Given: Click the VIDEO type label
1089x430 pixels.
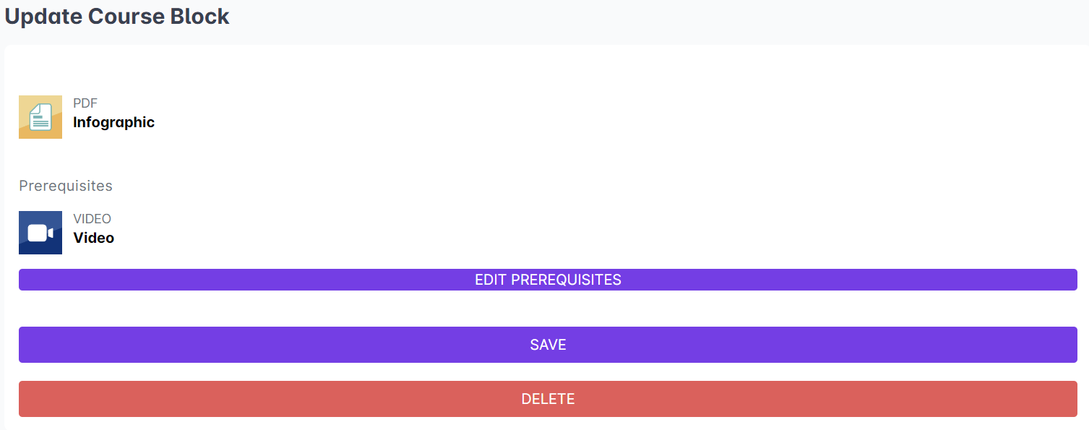Looking at the screenshot, I should (x=92, y=219).
